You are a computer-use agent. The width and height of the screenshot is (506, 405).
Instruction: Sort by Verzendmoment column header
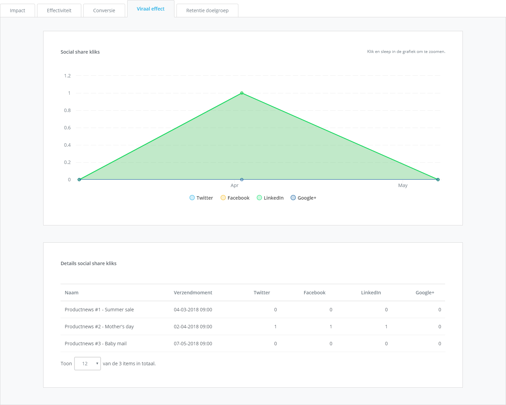pyautogui.click(x=193, y=293)
